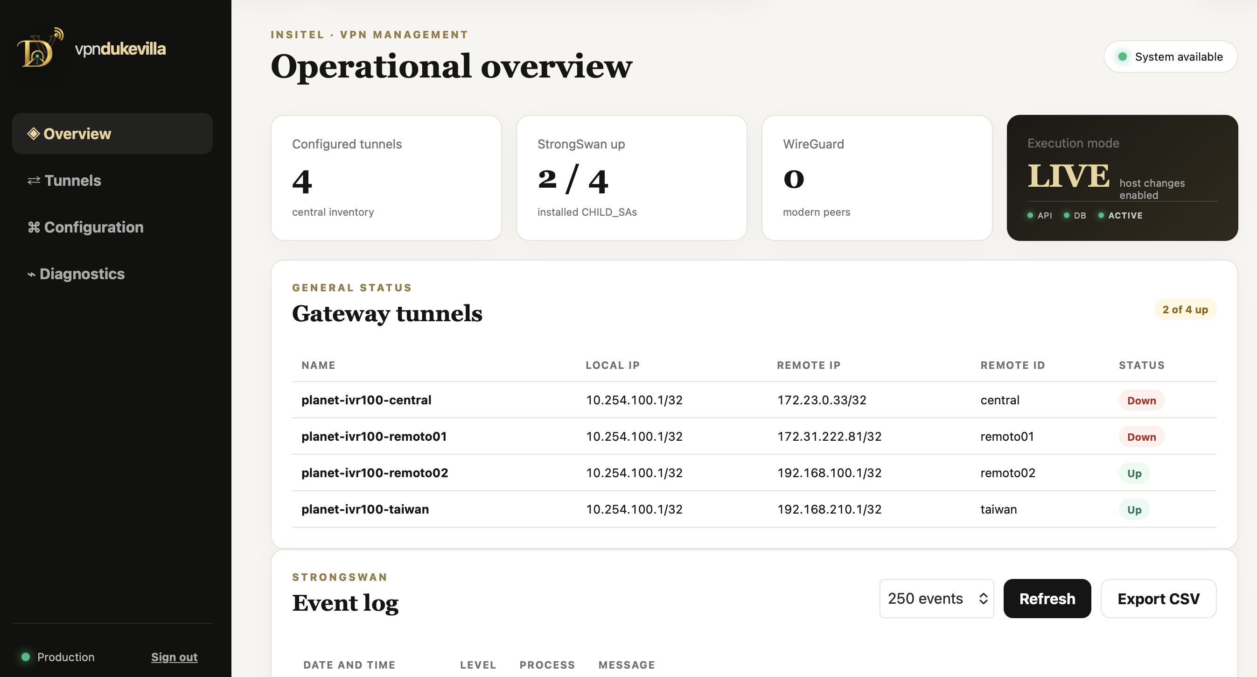The height and width of the screenshot is (677, 1257).
Task: Export the event log as CSV
Action: point(1159,599)
